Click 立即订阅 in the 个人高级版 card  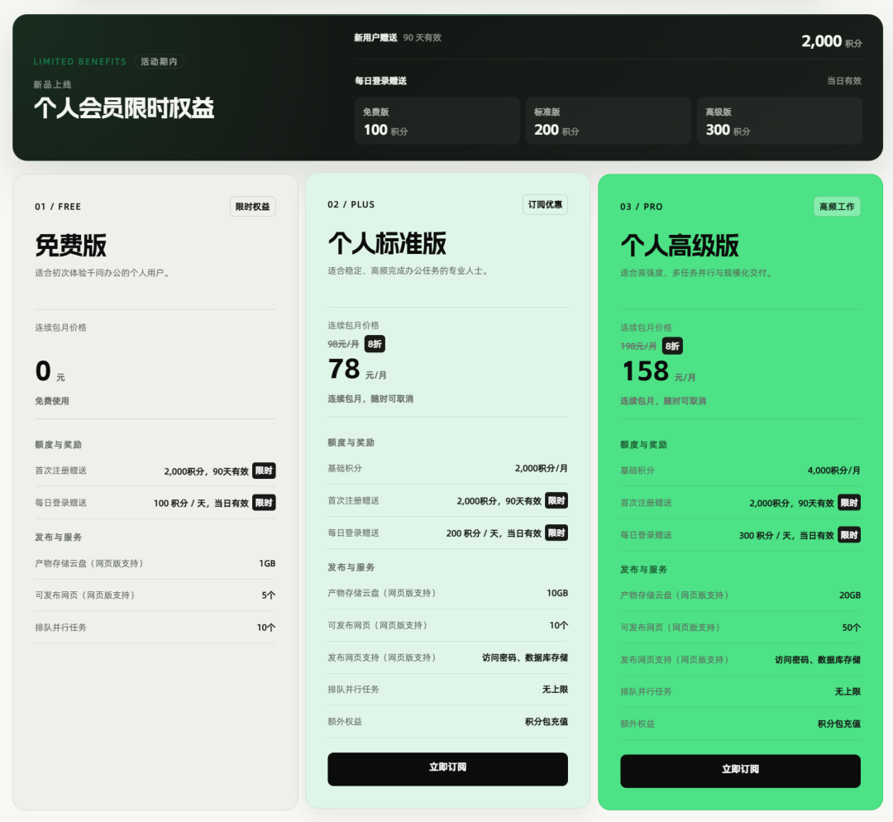coord(740,772)
